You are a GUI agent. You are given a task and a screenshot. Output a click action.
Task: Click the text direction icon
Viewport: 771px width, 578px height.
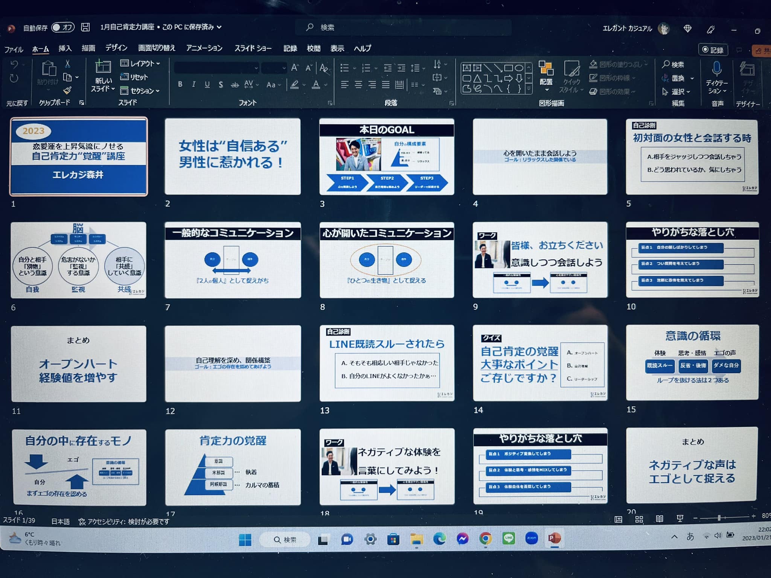tap(437, 64)
